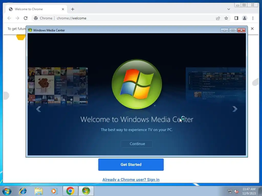Click the network tray icon
Image resolution: width=262 pixels, height=196 pixels.
pos(230,191)
